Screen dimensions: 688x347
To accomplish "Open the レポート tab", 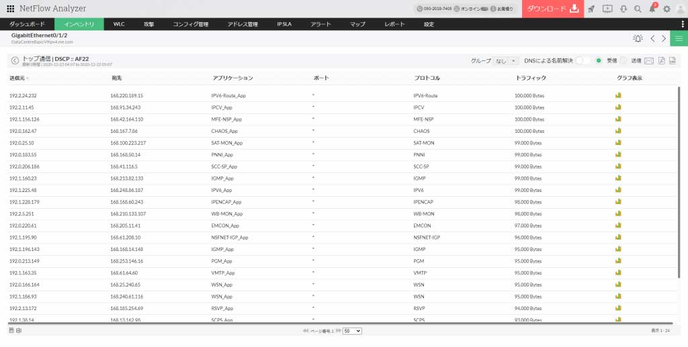I will (394, 24).
